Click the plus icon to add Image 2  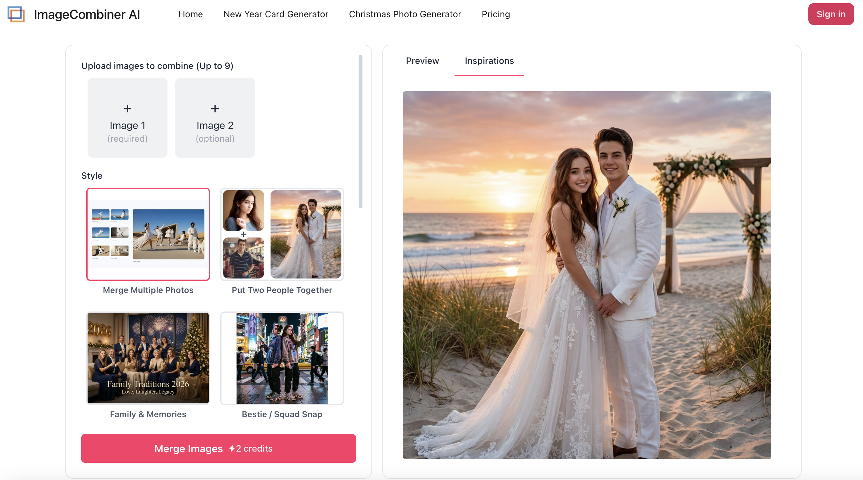[215, 109]
